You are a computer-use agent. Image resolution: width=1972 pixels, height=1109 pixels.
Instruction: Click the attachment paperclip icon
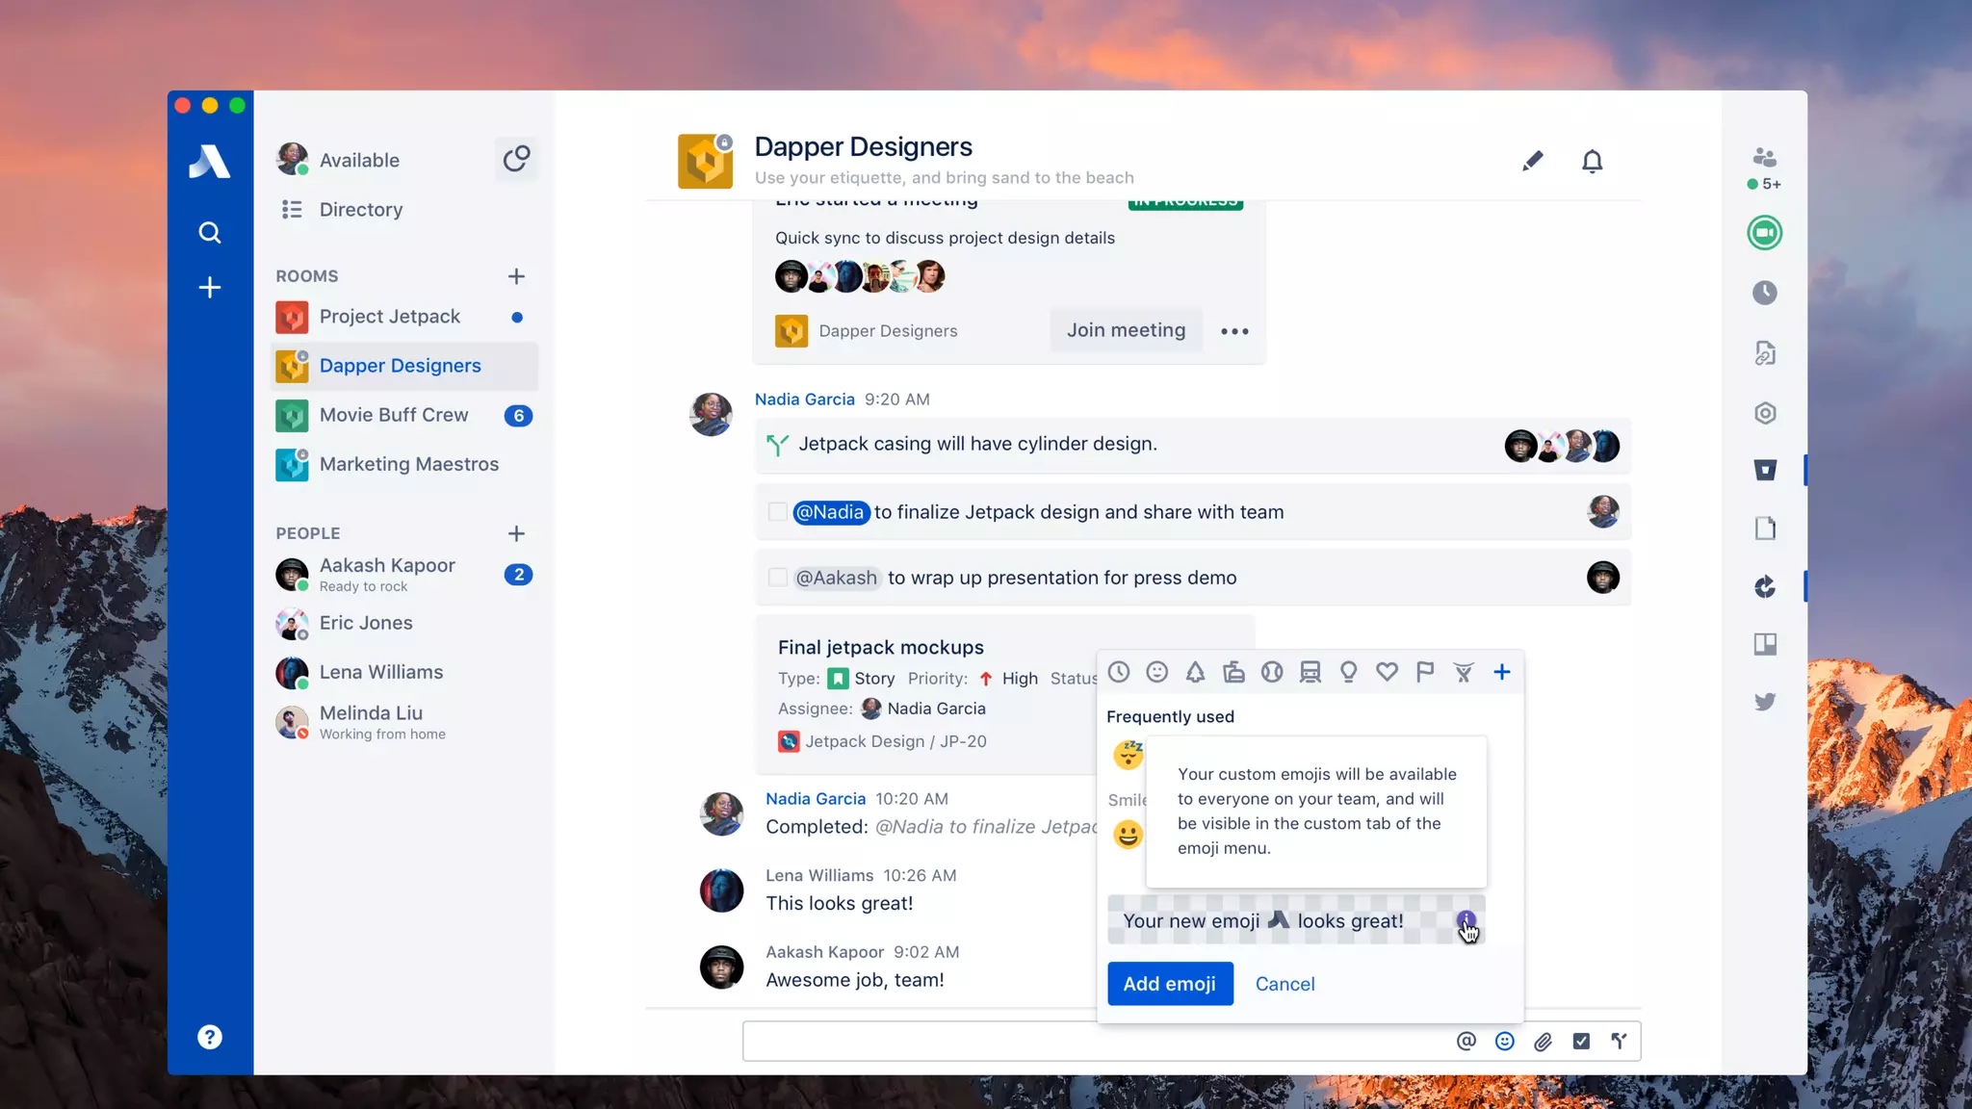(x=1543, y=1041)
